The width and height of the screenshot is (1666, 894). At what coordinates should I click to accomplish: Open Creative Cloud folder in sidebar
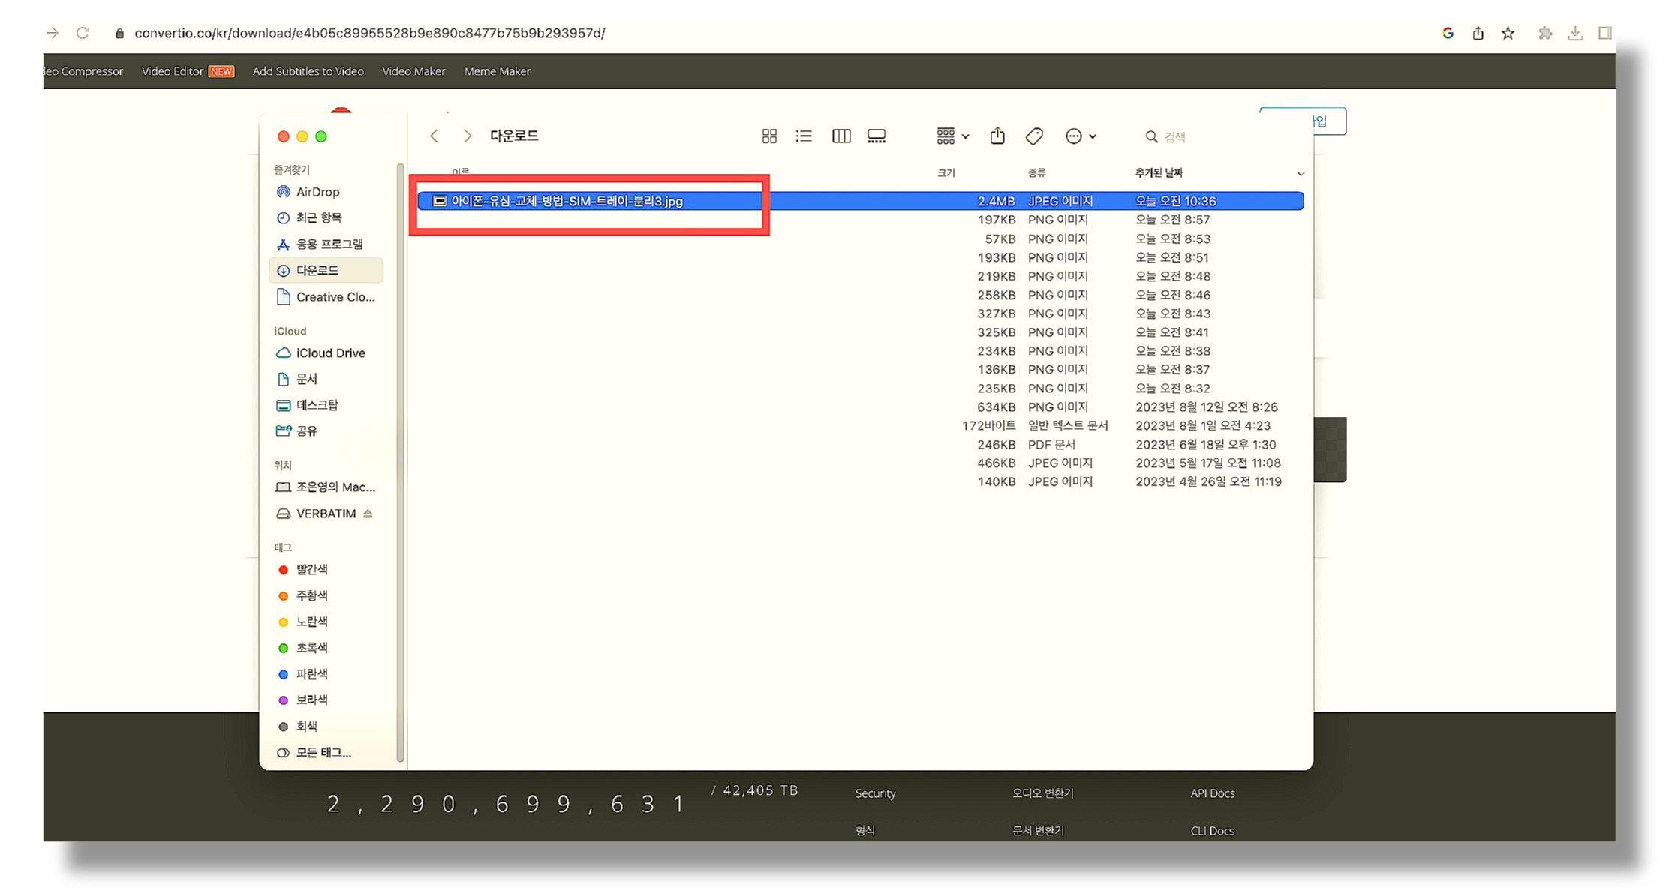click(326, 297)
